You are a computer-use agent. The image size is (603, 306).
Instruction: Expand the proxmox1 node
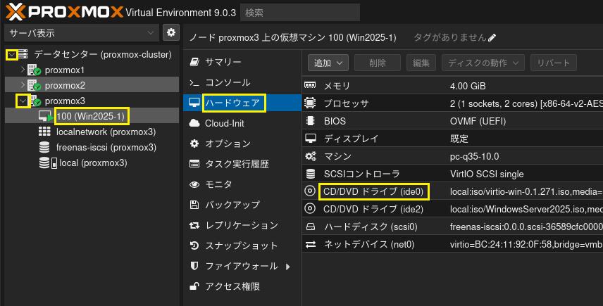coord(23,70)
